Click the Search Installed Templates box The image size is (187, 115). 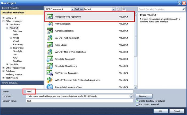click(161, 9)
